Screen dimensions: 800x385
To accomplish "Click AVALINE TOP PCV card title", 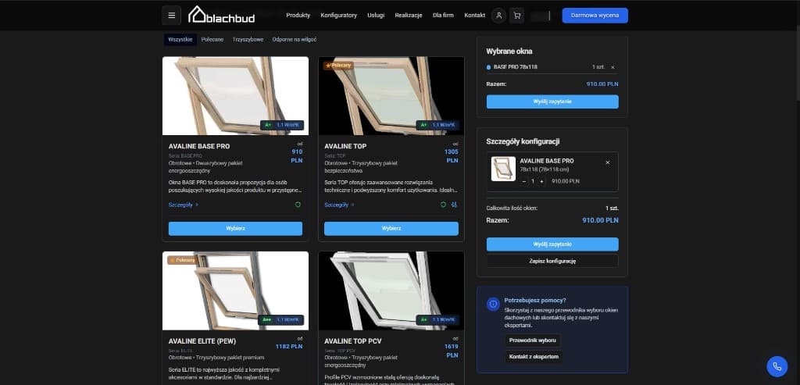I will (353, 341).
